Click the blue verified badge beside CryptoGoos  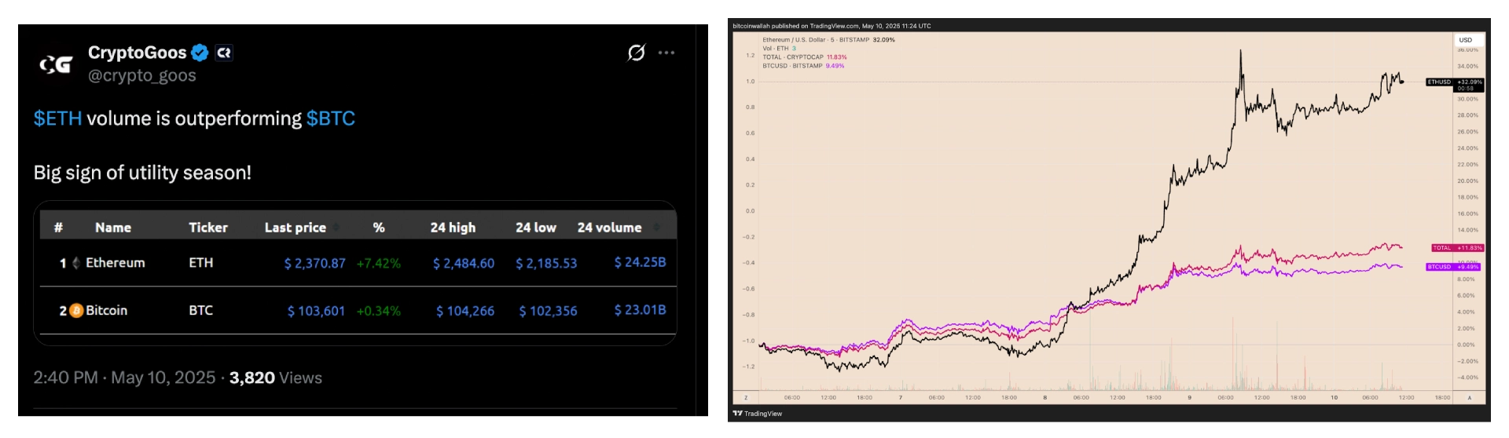click(200, 53)
